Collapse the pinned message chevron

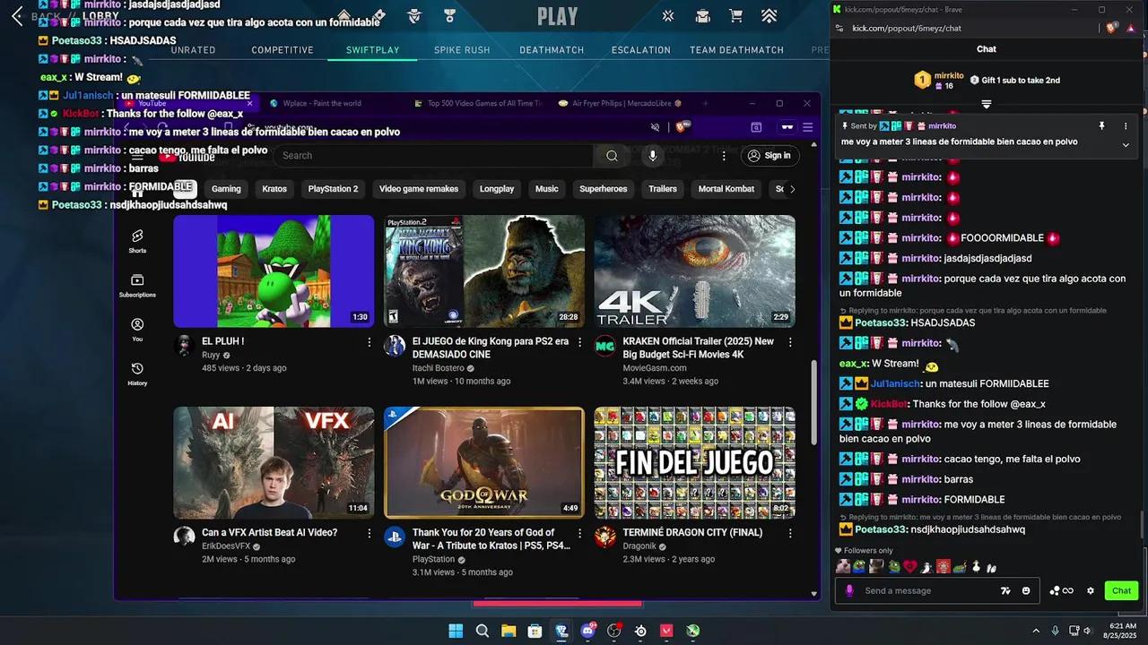click(x=1126, y=144)
